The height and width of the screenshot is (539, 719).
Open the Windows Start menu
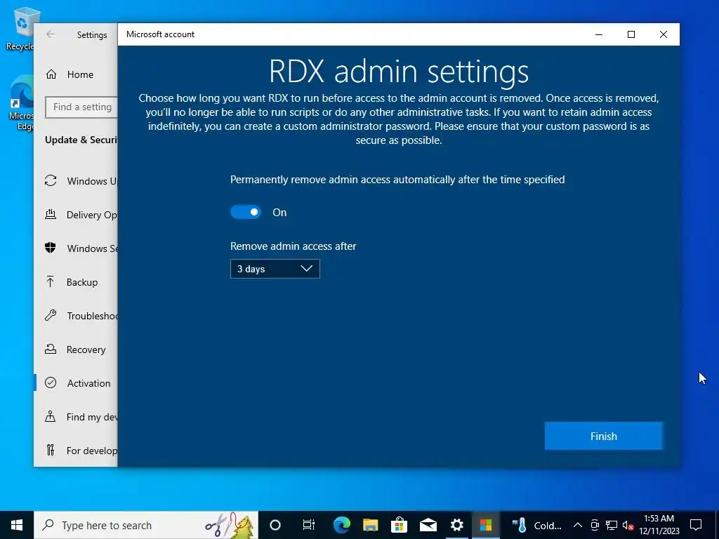tap(17, 525)
